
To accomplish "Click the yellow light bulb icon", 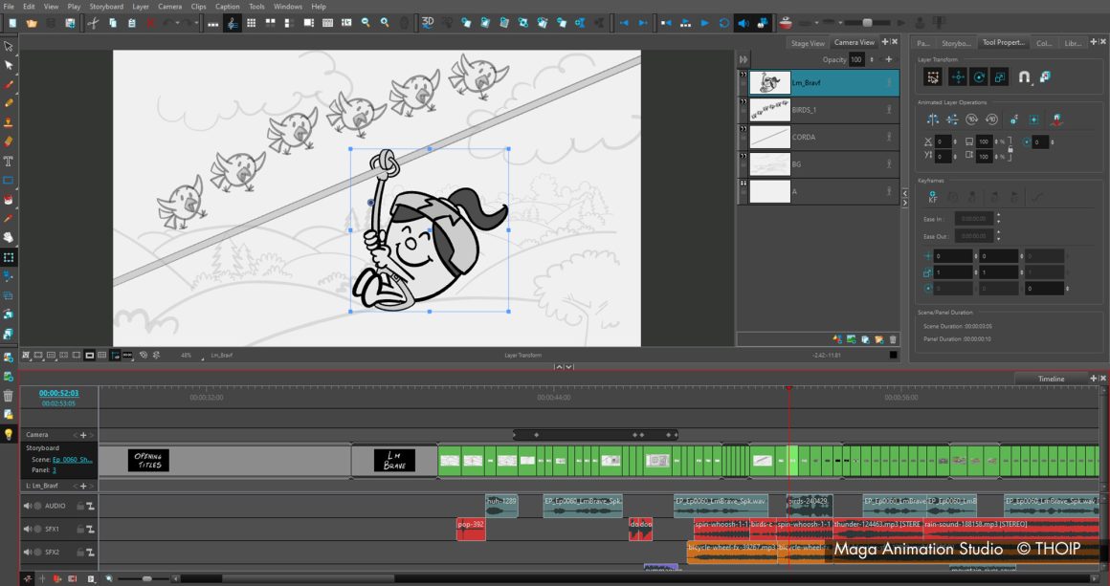I will tap(9, 434).
